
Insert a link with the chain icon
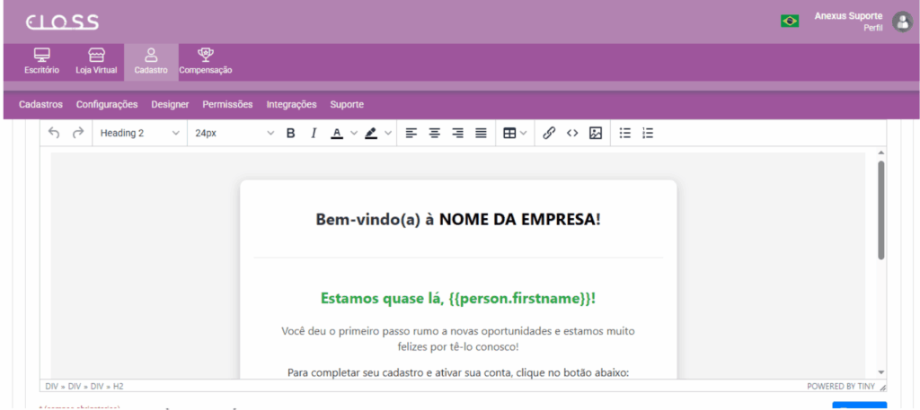[549, 133]
